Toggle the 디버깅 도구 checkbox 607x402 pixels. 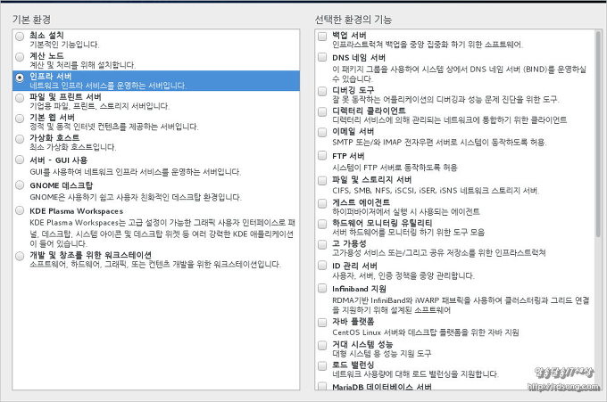[x=321, y=89]
